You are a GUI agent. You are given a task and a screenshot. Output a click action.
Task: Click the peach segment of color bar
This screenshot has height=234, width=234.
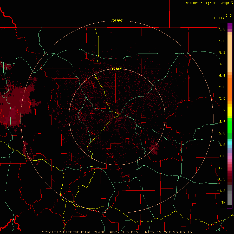tap(230, 54)
